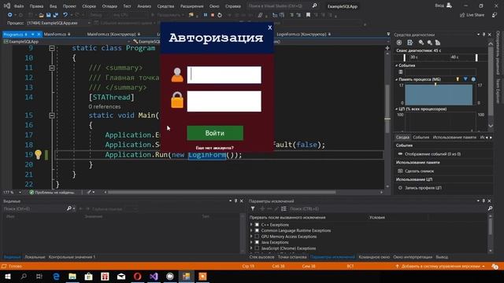The image size is (504, 283).
Task: Click the Save All toolbar icon
Action: pyautogui.click(x=56, y=15)
